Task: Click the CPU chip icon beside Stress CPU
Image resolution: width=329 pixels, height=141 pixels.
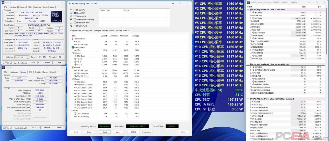Action: point(71,10)
